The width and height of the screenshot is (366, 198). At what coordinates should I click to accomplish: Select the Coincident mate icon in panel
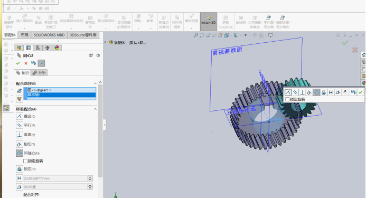tap(20, 116)
